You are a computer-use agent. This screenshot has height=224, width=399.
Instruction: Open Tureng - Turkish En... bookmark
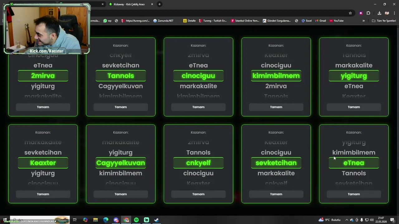point(213,21)
